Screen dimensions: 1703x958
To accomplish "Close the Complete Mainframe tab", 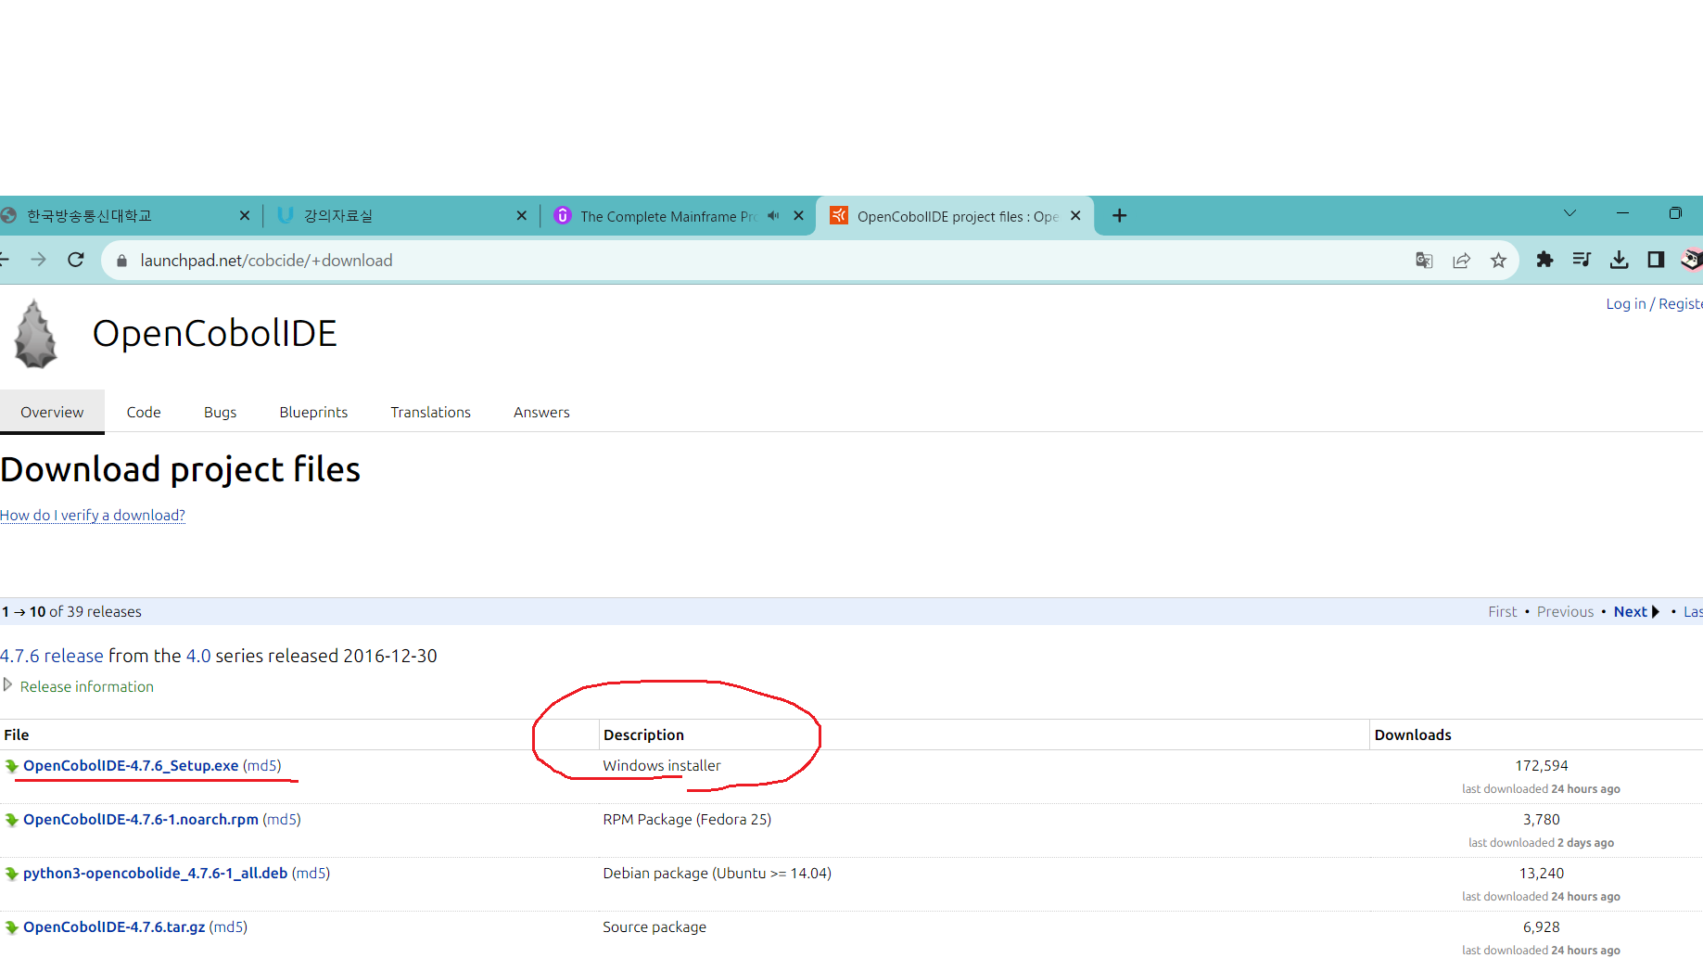I will tap(799, 216).
